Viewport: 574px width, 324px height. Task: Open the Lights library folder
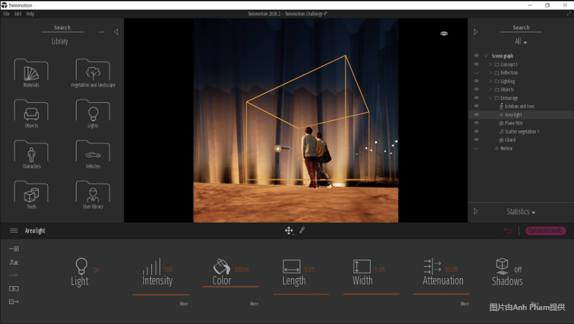click(x=93, y=114)
